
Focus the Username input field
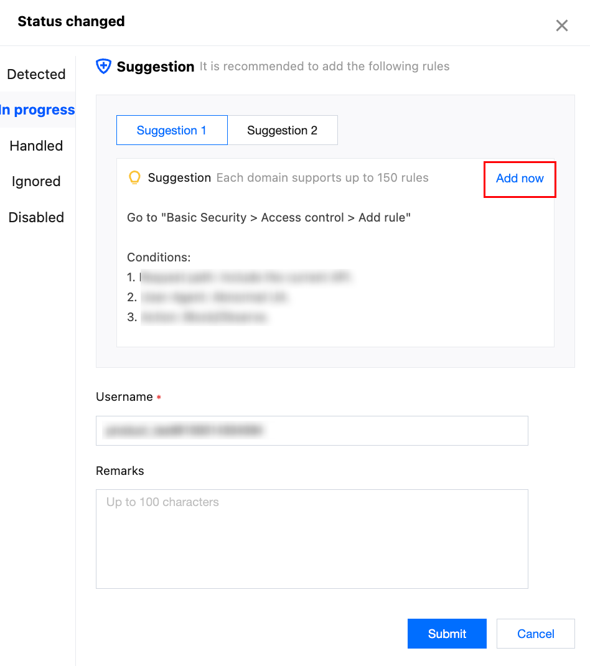311,430
